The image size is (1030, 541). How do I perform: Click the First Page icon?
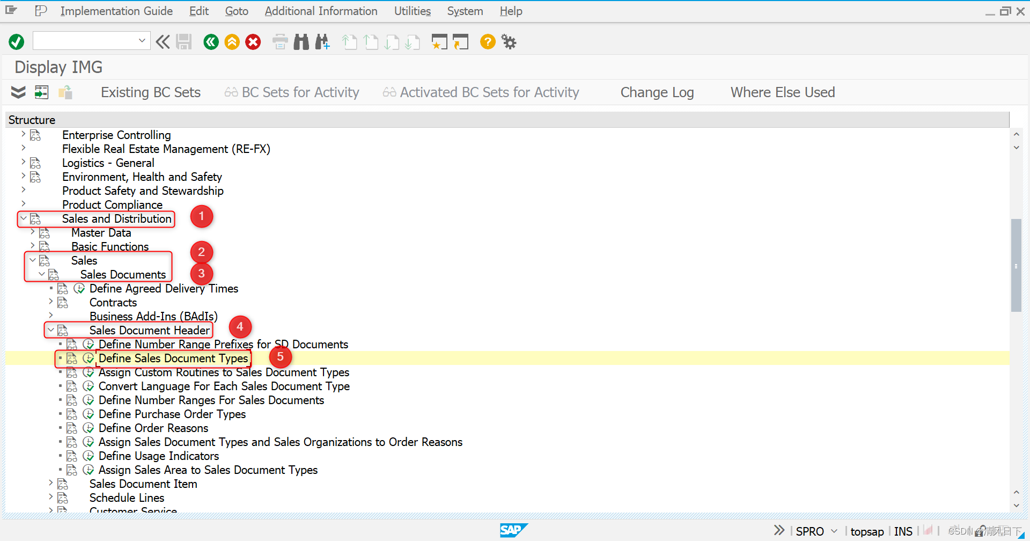tap(350, 41)
